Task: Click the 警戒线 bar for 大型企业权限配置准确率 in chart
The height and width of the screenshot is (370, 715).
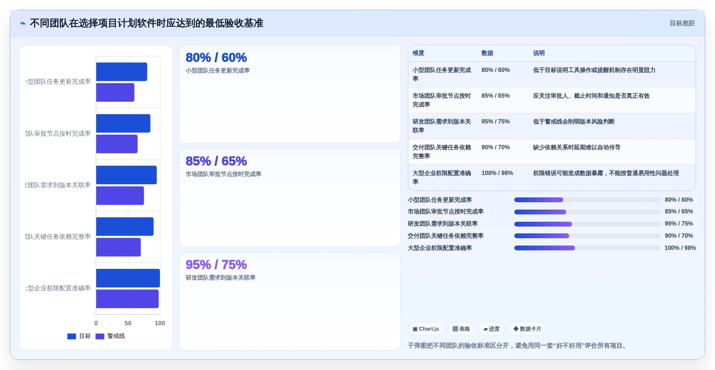Action: tap(127, 299)
